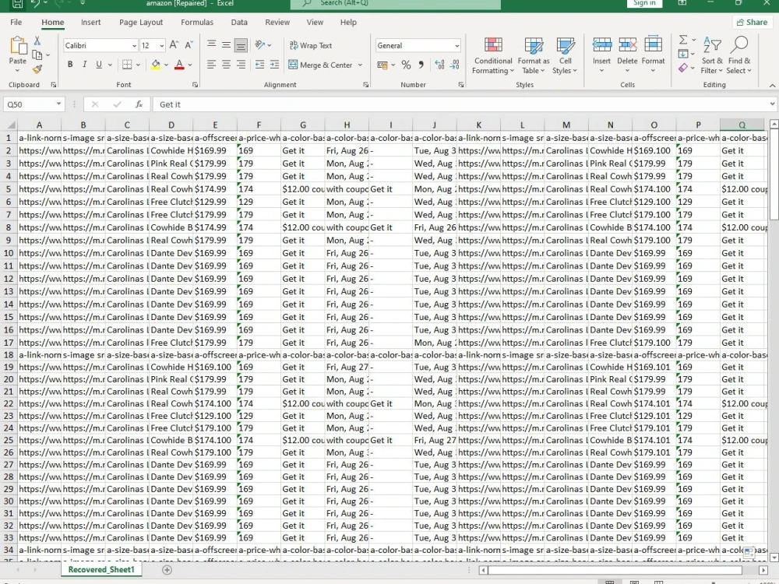Center text horizontally
779x584 pixels.
[226, 65]
